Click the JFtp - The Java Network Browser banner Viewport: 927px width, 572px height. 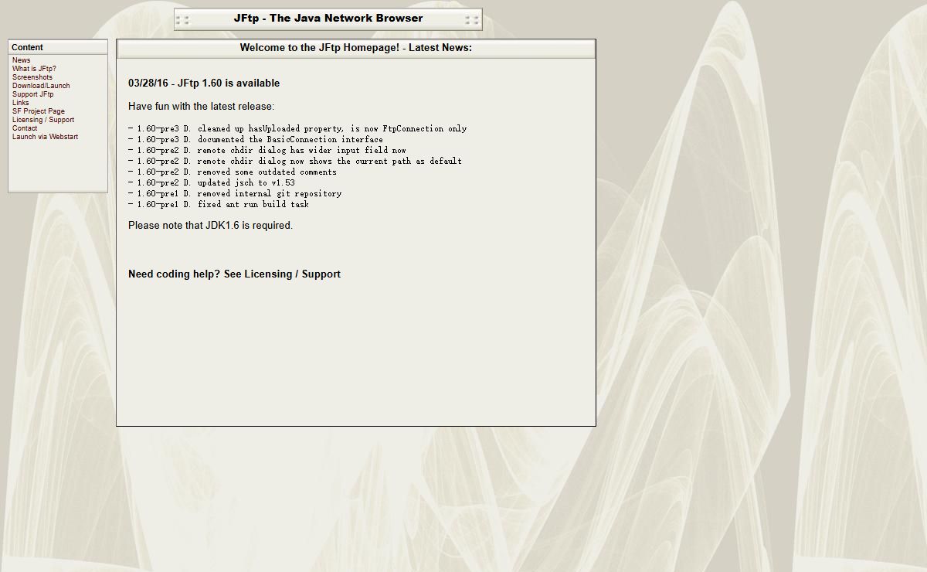pyautogui.click(x=328, y=19)
